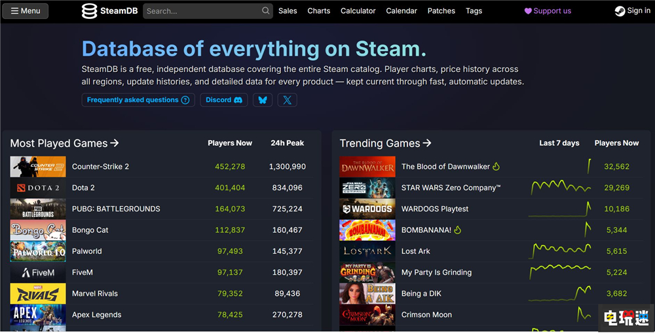655x333 pixels.
Task: Open Bongo Cat title link
Action: [x=90, y=230]
